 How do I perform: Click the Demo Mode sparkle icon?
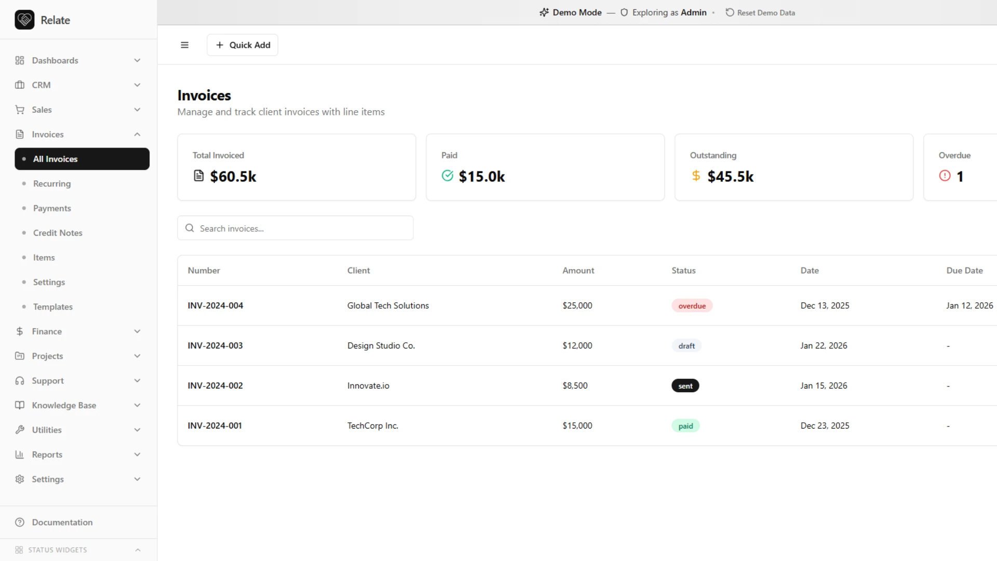click(544, 12)
